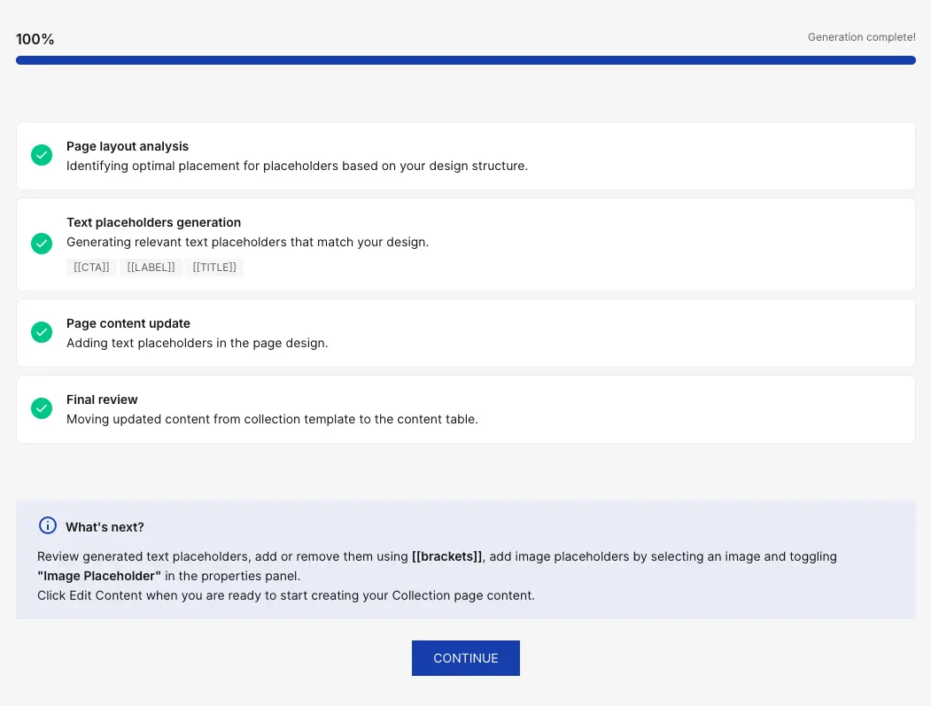Image resolution: width=931 pixels, height=706 pixels.
Task: Click the [[TITLE]] placeholder chip
Action: point(213,268)
